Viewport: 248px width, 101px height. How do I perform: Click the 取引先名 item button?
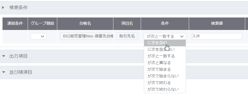[127, 36]
